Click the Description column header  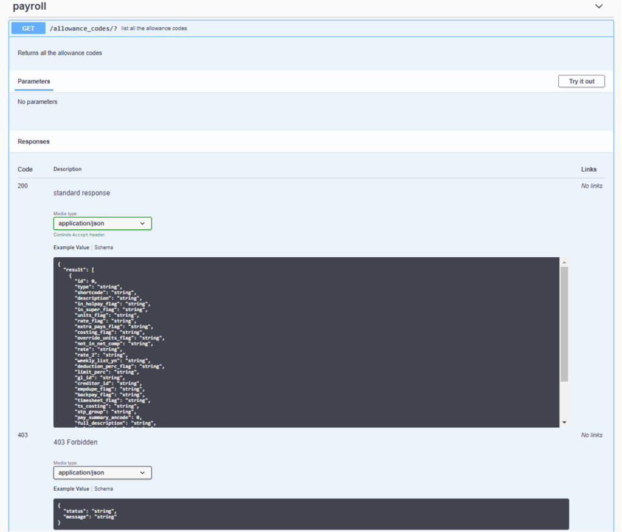tap(67, 169)
